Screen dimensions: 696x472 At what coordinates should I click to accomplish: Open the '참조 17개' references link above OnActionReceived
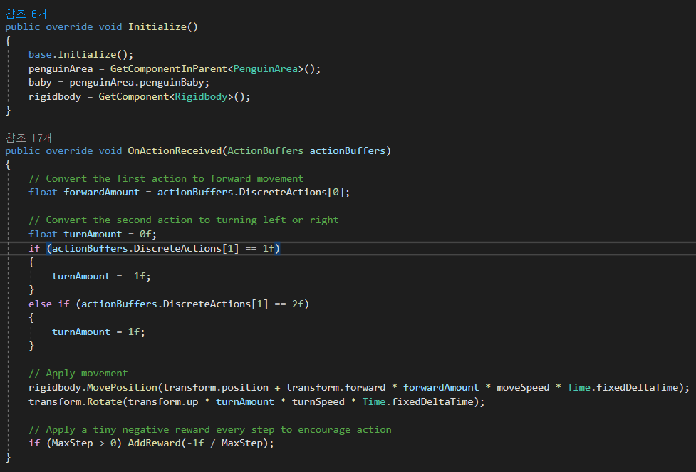pos(28,138)
